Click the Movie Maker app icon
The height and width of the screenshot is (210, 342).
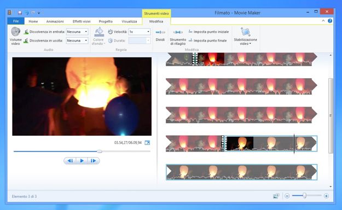point(10,13)
